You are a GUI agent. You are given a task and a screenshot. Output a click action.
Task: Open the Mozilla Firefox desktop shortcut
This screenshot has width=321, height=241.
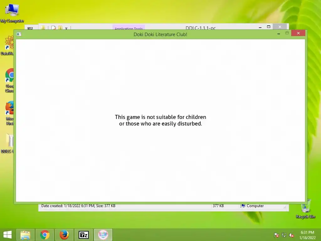[9, 113]
